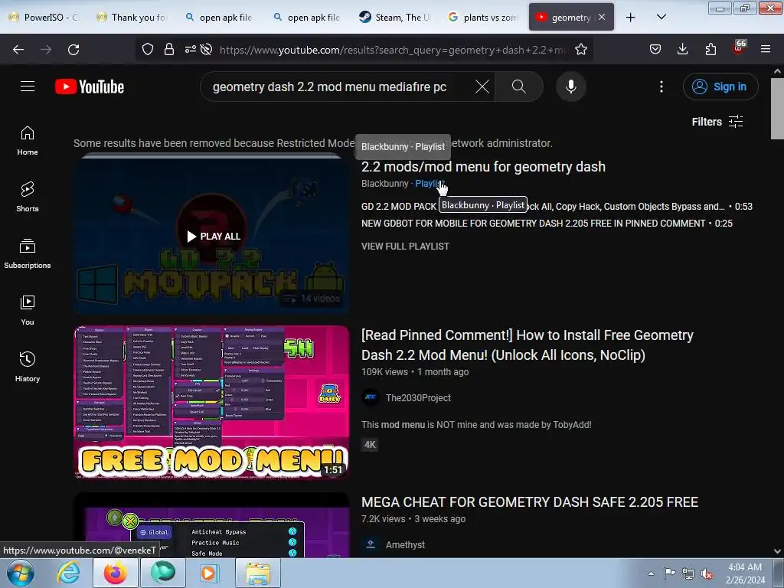Open MEGA CHEAT FOR GEOMETRY DASH video title

click(530, 502)
